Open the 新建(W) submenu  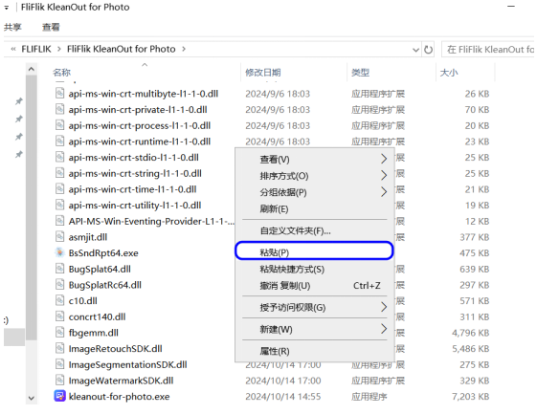pos(314,329)
